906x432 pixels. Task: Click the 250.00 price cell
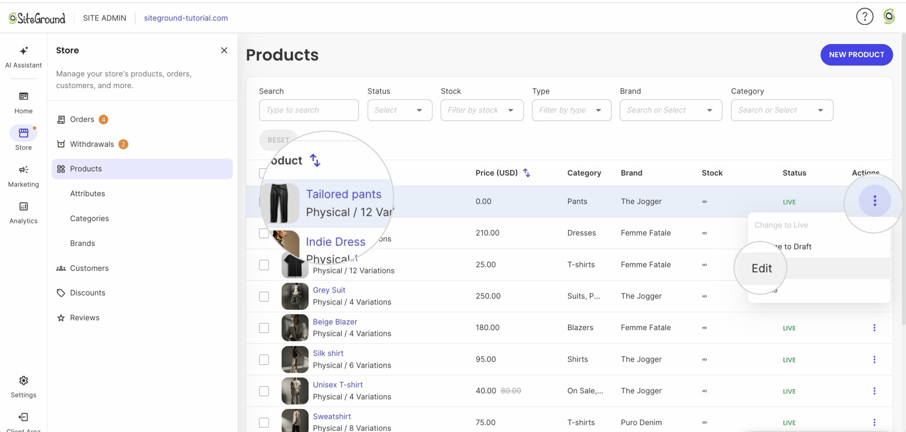click(x=488, y=296)
